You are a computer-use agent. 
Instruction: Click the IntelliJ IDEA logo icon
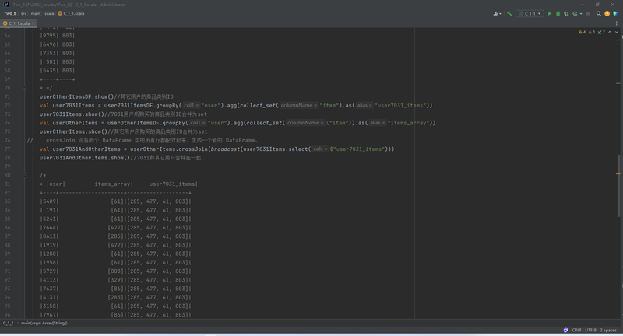point(6,5)
